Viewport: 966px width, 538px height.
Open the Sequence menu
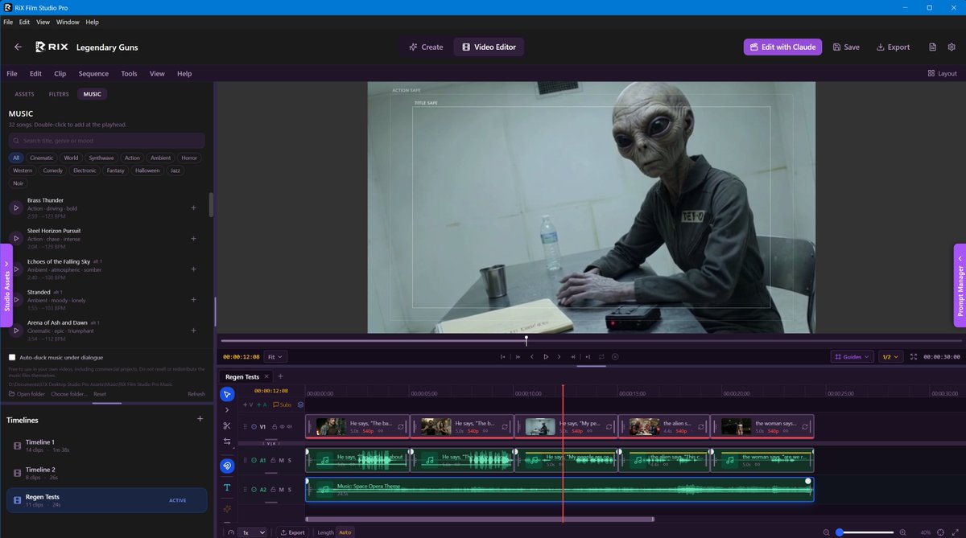(x=93, y=73)
